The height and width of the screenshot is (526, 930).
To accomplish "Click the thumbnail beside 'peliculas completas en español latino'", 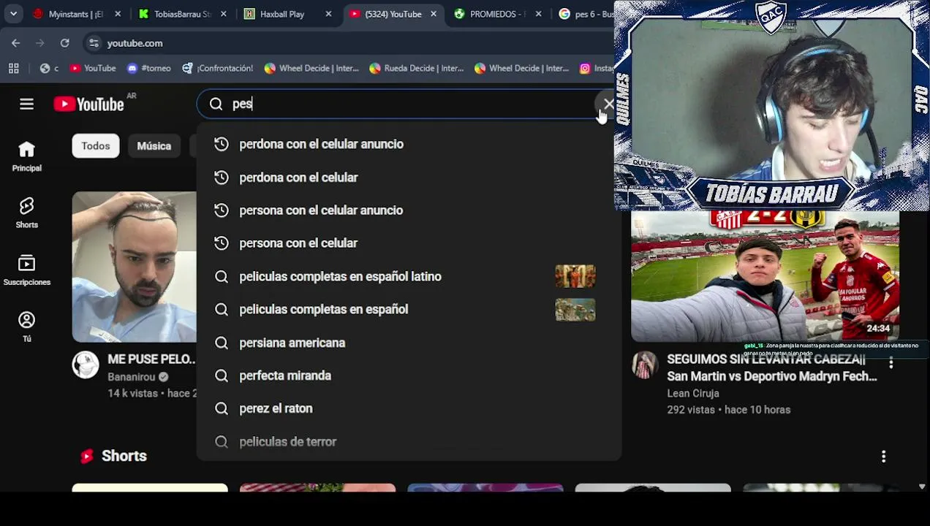I will tap(575, 276).
